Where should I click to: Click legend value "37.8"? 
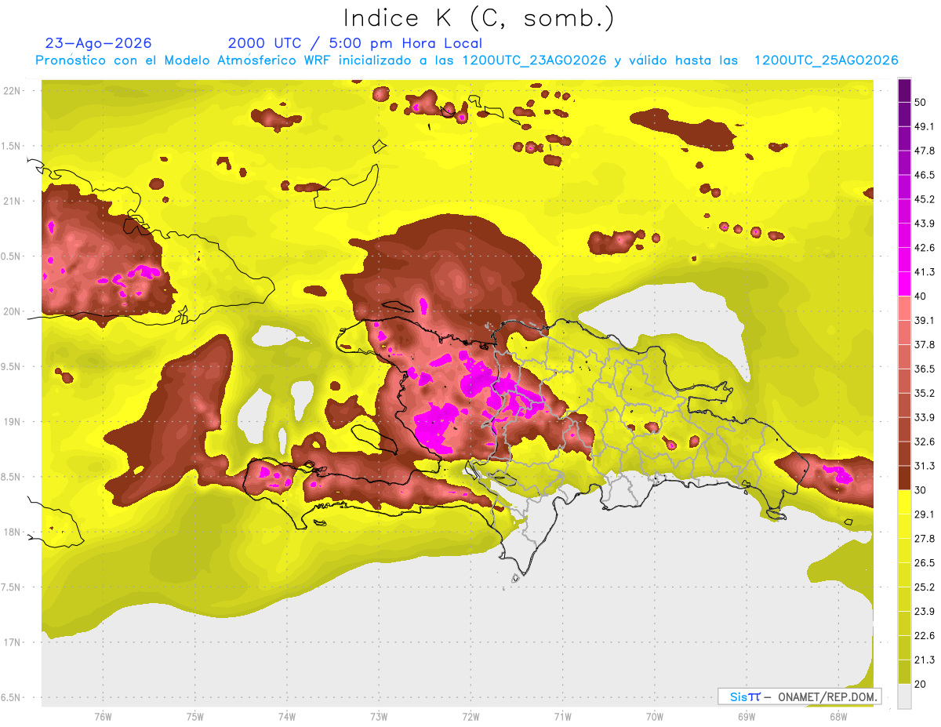coord(924,345)
